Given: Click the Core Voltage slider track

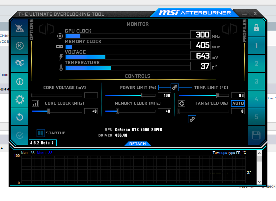Looking at the screenshot, I should [x=56, y=95].
